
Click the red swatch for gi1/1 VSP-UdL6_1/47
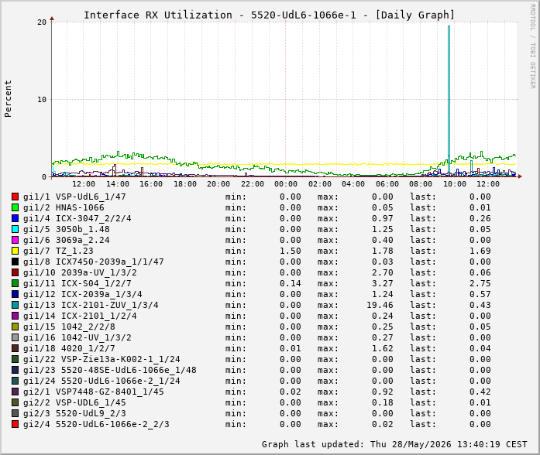point(15,197)
